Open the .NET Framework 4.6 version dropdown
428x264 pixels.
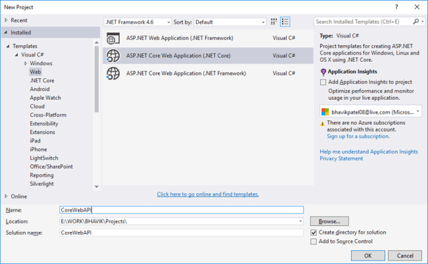(x=138, y=22)
